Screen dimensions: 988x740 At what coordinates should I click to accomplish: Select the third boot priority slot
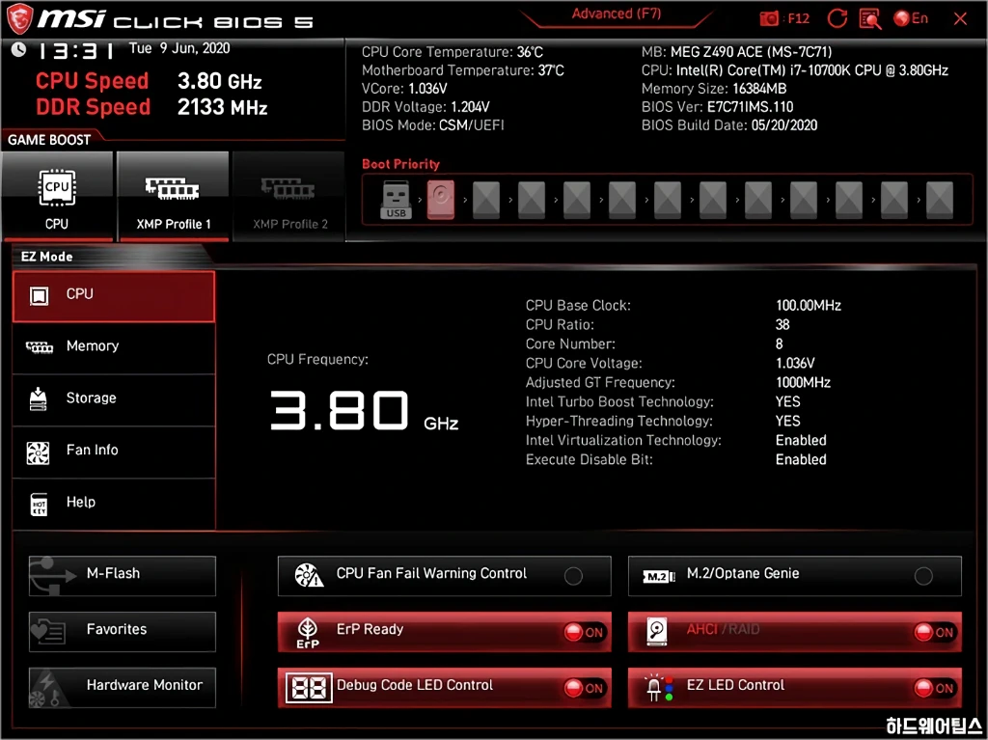pyautogui.click(x=486, y=200)
